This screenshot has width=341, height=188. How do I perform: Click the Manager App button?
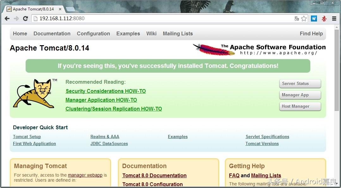pyautogui.click(x=300, y=95)
